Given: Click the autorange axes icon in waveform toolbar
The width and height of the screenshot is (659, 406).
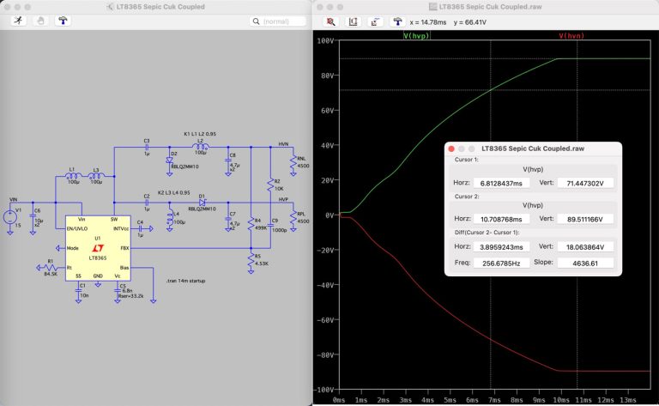Looking at the screenshot, I should (353, 21).
